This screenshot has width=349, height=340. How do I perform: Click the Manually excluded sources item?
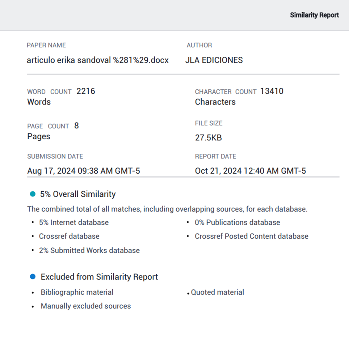click(86, 306)
